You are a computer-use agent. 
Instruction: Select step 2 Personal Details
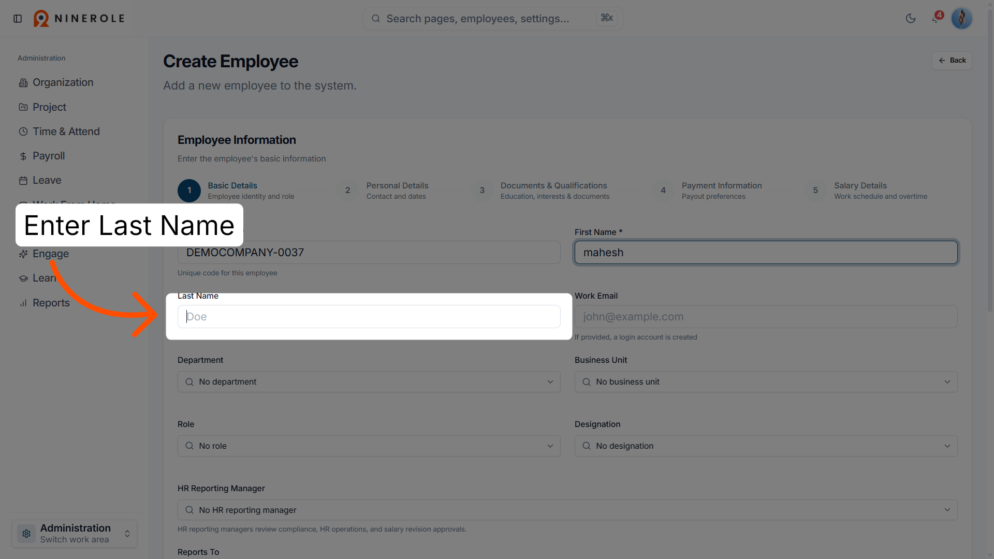[x=383, y=190]
